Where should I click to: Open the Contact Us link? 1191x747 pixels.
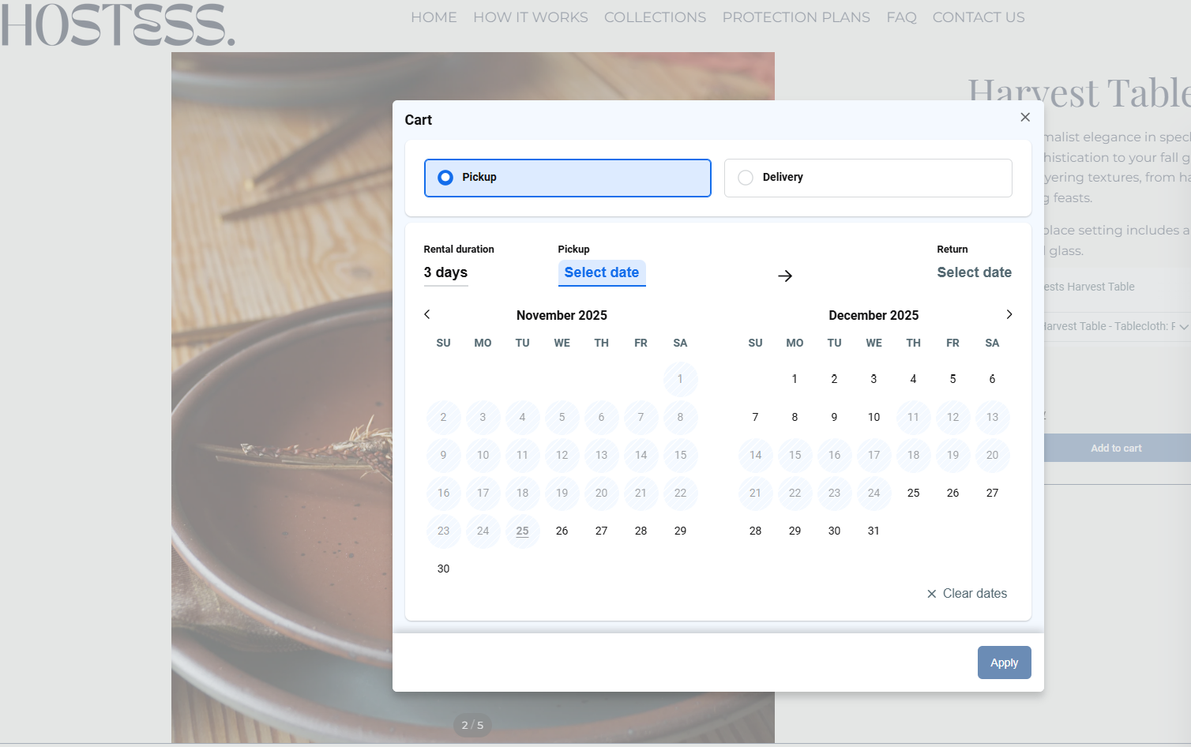978,17
